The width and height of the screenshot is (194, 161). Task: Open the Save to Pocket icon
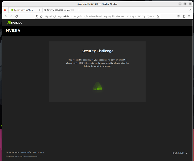click(x=178, y=16)
